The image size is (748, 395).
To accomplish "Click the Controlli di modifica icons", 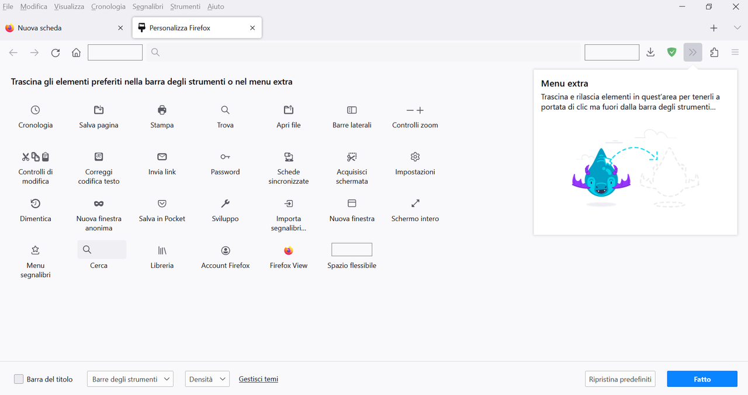I will click(x=36, y=156).
